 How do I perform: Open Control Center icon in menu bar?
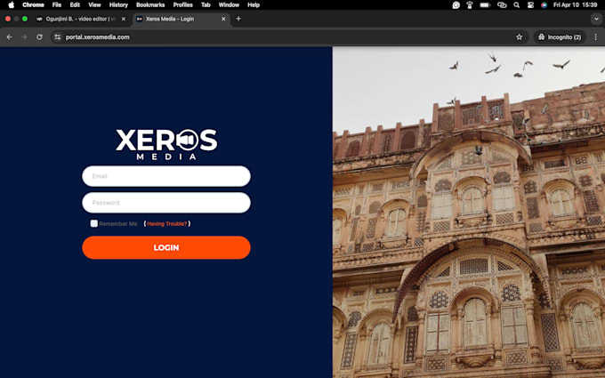[530, 5]
